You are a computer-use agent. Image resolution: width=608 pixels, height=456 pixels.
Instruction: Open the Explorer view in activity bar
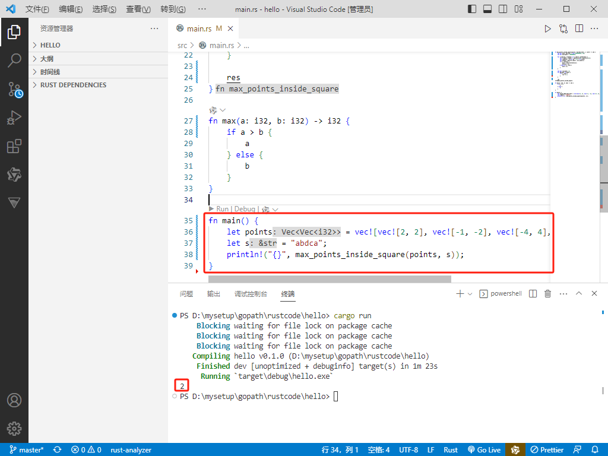14,32
